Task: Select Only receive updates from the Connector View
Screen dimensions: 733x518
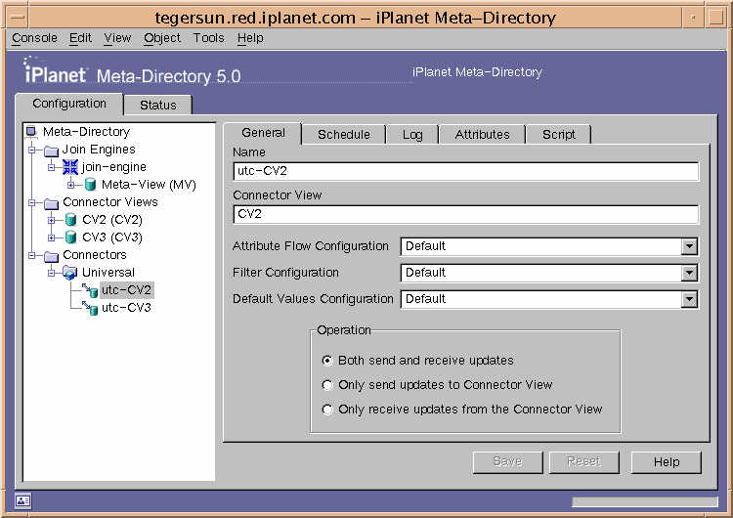Action: tap(327, 410)
